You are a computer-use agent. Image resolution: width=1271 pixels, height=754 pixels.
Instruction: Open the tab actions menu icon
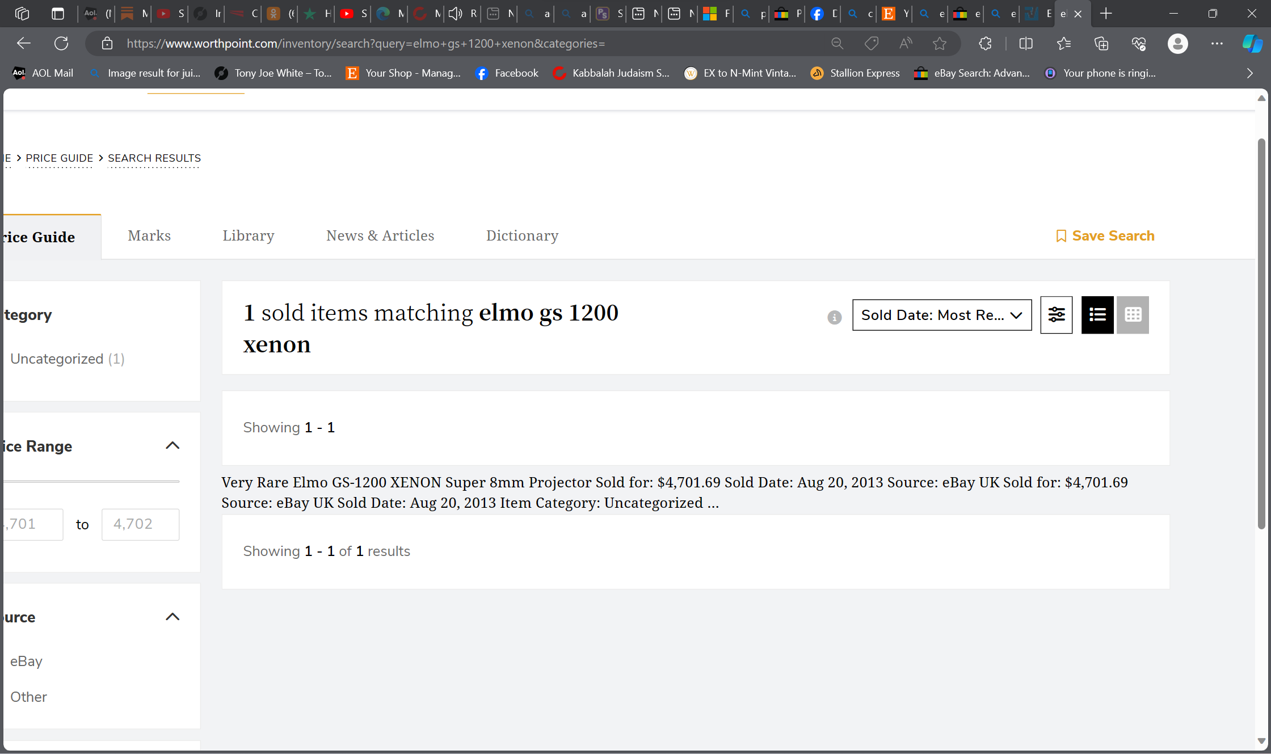pyautogui.click(x=58, y=14)
